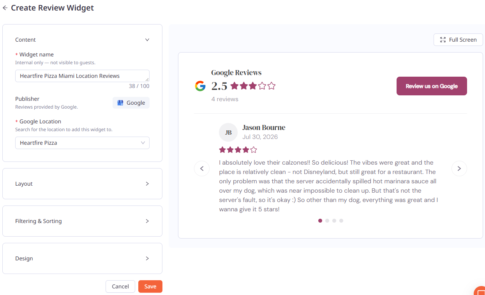Select the third carousel dot
Image resolution: width=485 pixels, height=295 pixels.
[x=334, y=221]
